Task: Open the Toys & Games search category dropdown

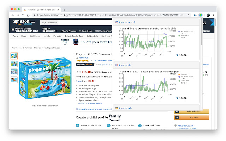Action: 49,23
